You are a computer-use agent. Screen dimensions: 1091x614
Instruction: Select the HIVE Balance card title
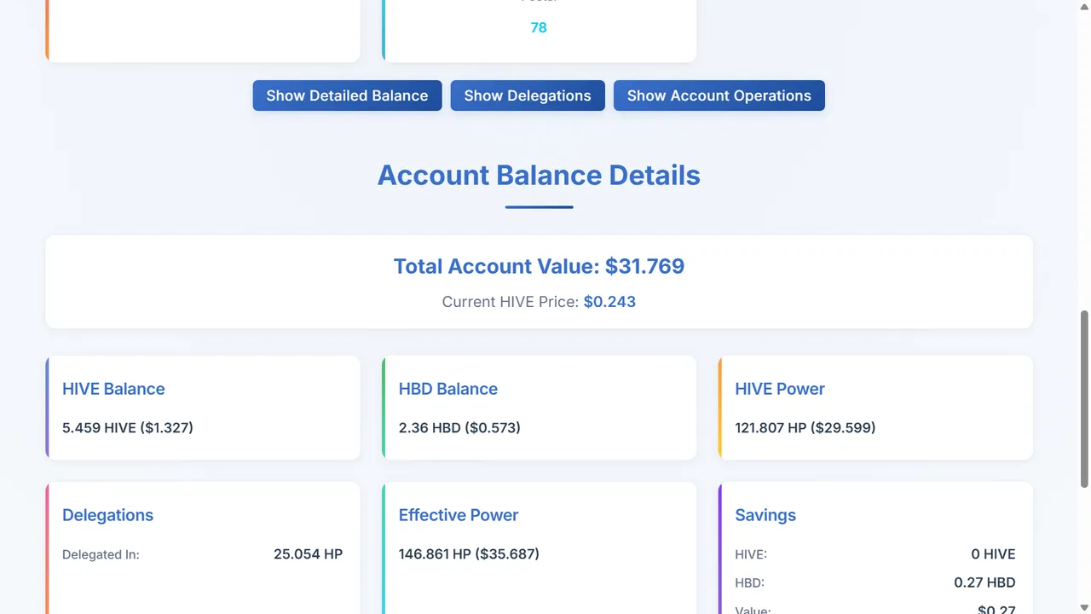[113, 389]
